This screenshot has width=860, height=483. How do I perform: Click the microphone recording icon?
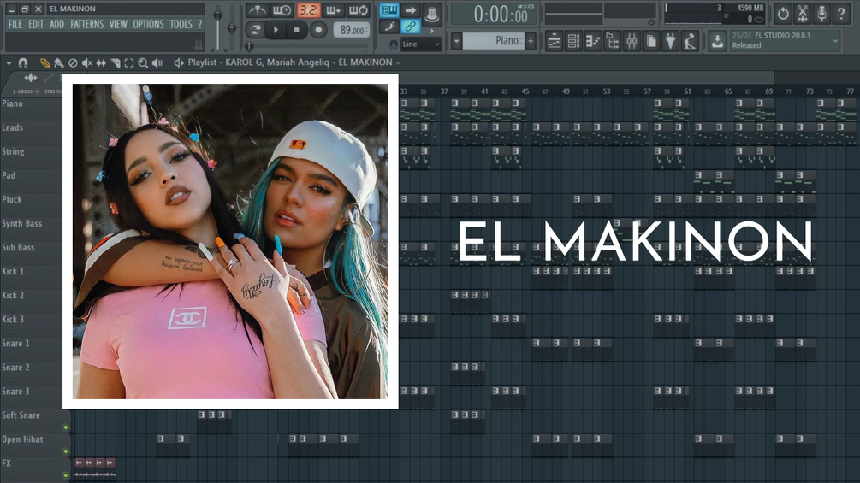(x=821, y=13)
